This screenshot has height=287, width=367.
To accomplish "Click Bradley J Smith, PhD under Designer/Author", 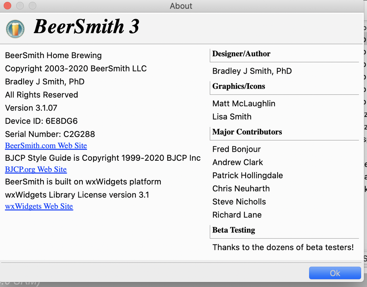I will pos(252,71).
